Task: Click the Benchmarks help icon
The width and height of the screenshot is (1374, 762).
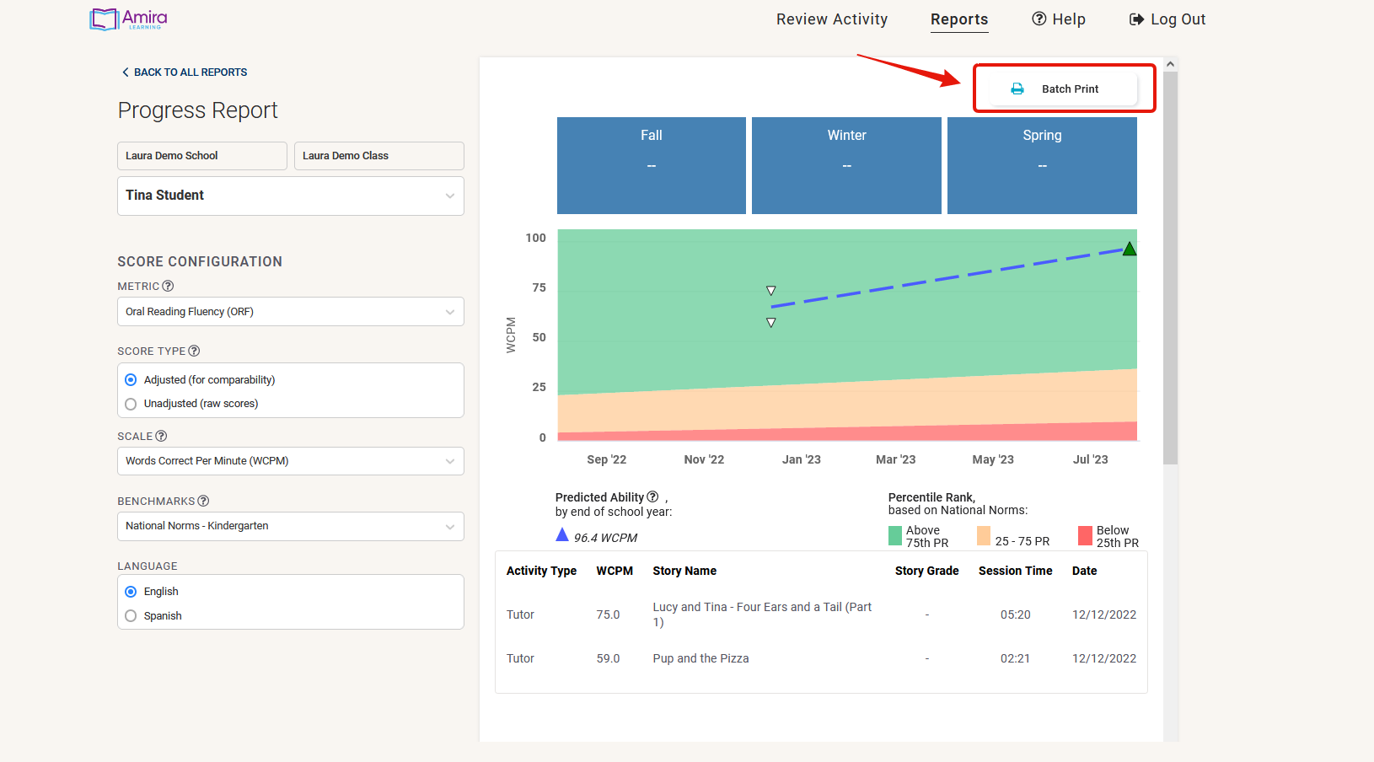Action: click(x=203, y=502)
